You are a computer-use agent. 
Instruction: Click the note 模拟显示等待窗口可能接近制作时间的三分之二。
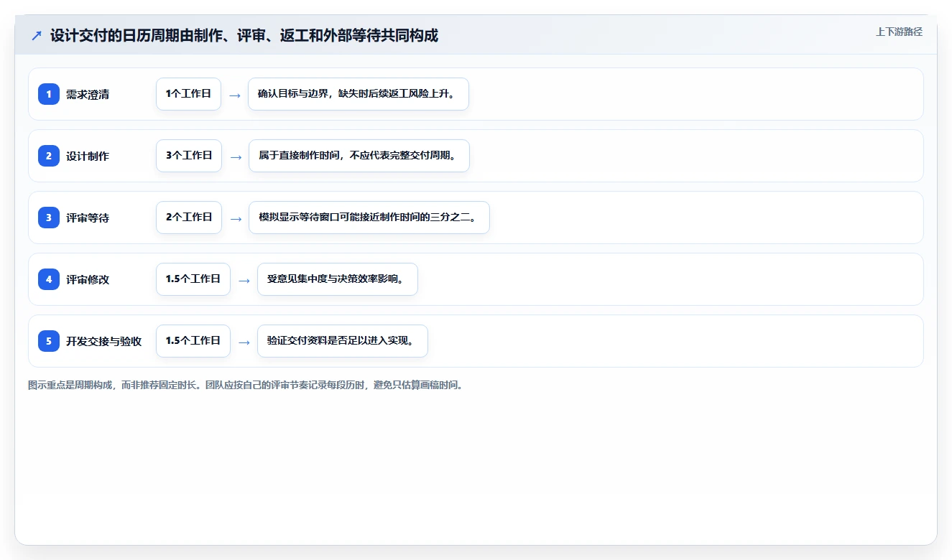[x=369, y=218]
